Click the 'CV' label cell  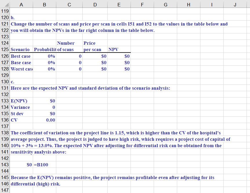(x=21, y=120)
